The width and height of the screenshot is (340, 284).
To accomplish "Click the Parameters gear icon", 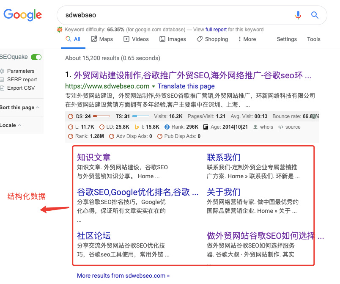I will coord(2,71).
